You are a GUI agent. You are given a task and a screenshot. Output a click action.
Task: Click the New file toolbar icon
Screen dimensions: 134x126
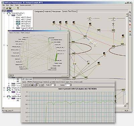click(4, 8)
